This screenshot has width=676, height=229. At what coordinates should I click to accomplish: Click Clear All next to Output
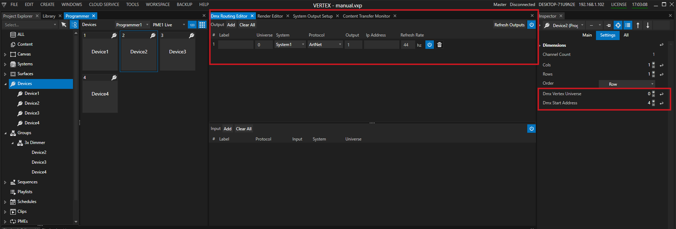coord(247,25)
